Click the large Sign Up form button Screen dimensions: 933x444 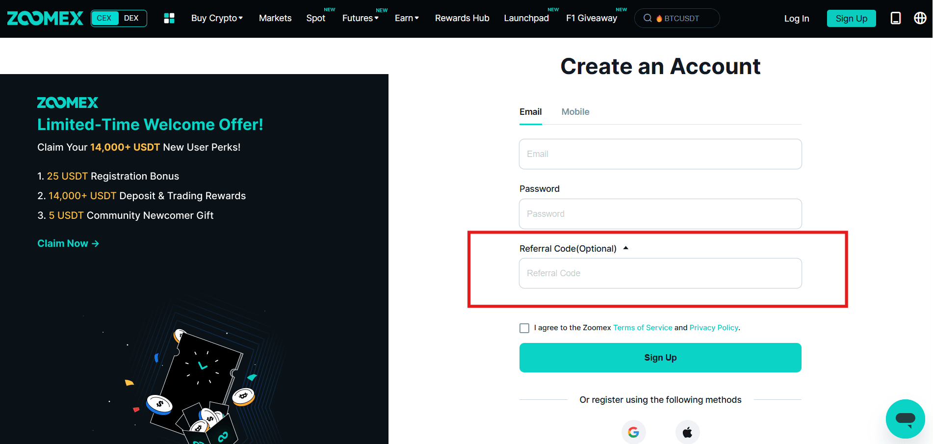[660, 358]
